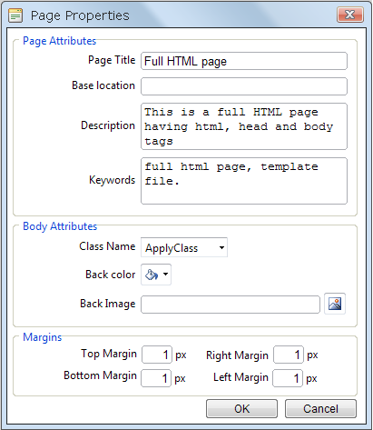Click the back color paint bucket icon
The image size is (373, 430).
152,275
